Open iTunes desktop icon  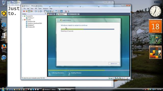(4, 58)
